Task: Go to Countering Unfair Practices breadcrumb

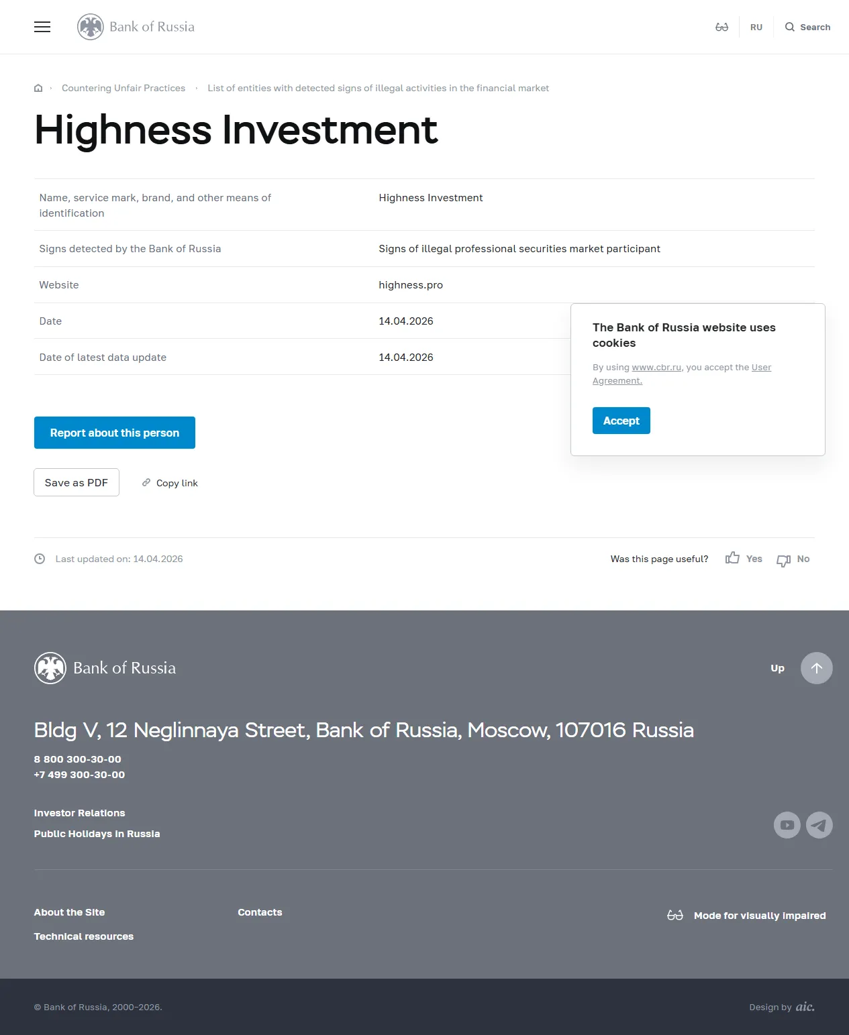Action: [x=123, y=88]
